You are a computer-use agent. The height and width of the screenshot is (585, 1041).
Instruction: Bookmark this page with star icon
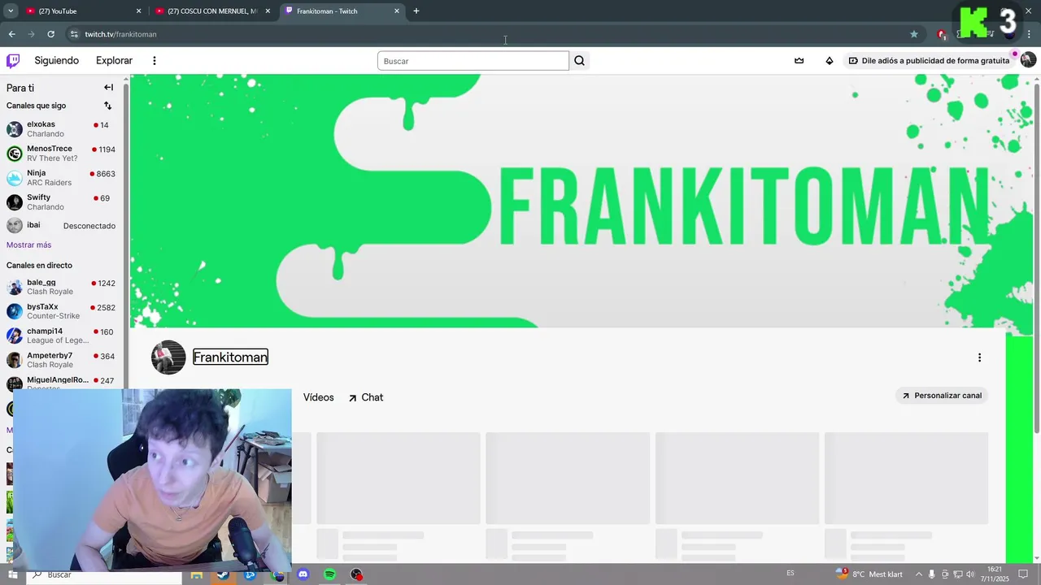pyautogui.click(x=914, y=34)
